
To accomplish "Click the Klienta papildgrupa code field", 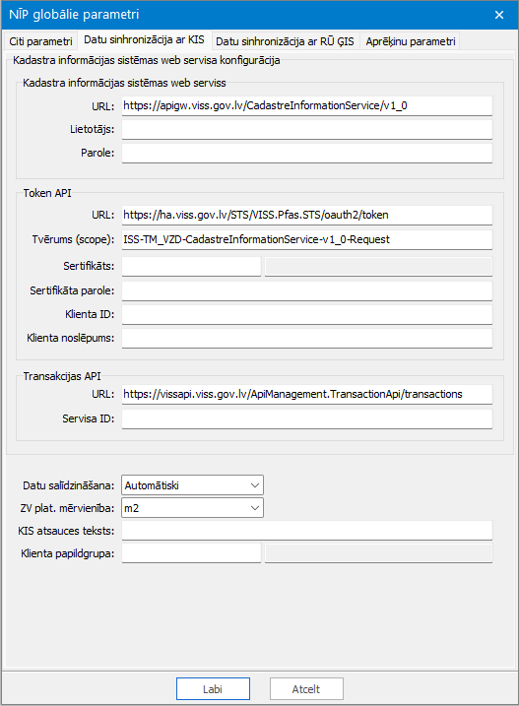I will pyautogui.click(x=191, y=553).
